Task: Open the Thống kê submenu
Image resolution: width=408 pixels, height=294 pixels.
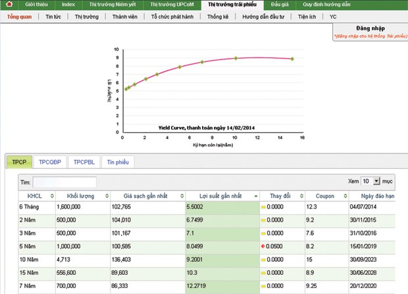Action: pyautogui.click(x=216, y=16)
